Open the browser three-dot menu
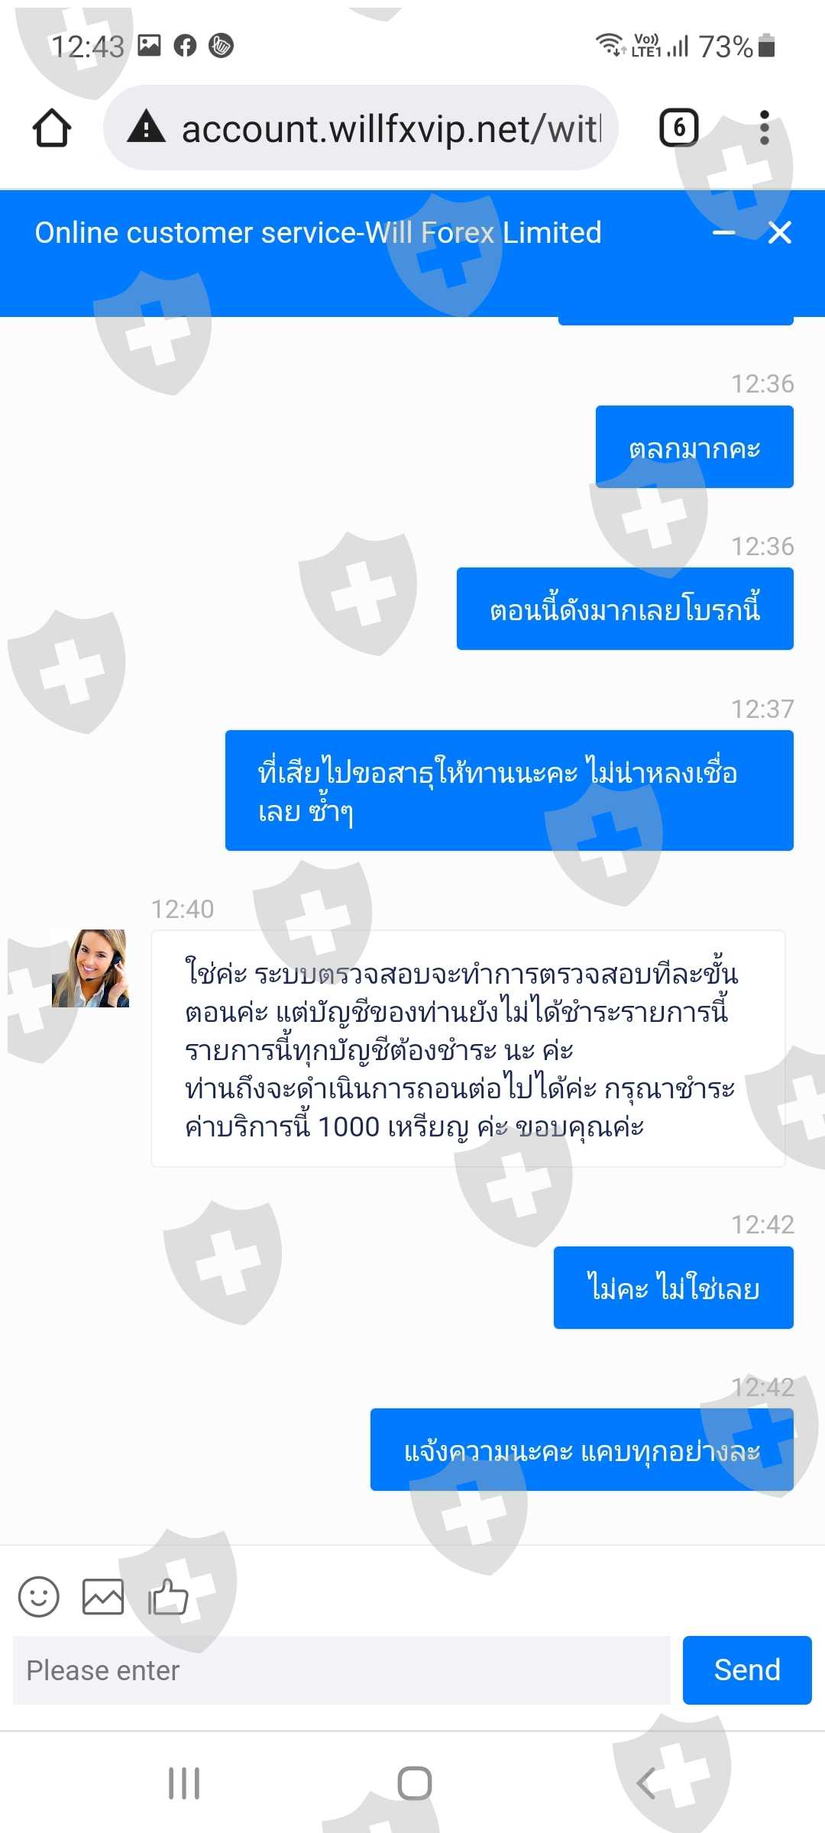The width and height of the screenshot is (825, 1833). (764, 128)
